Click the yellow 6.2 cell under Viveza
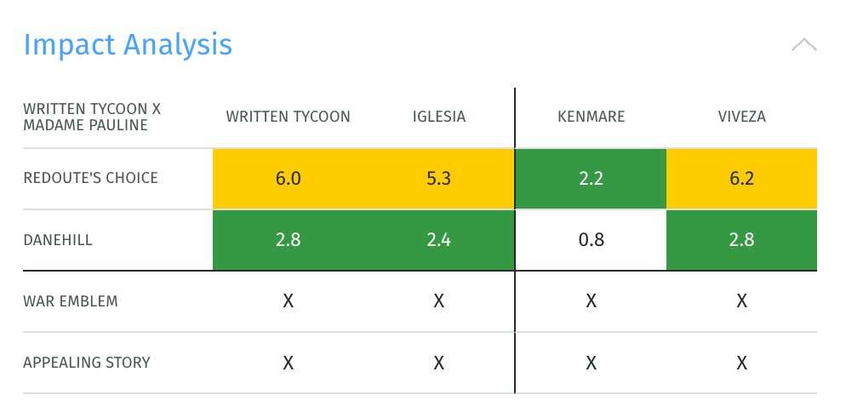 (x=742, y=179)
